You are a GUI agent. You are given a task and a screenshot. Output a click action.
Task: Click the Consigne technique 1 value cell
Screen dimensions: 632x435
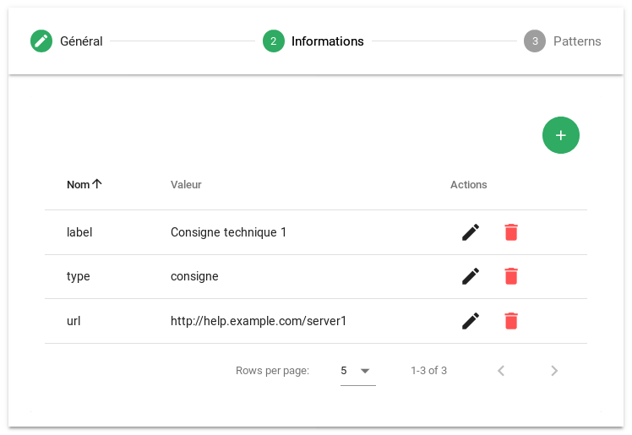pyautogui.click(x=228, y=232)
